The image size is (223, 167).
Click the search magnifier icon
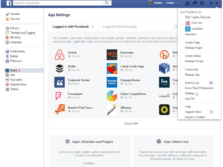(107, 3)
